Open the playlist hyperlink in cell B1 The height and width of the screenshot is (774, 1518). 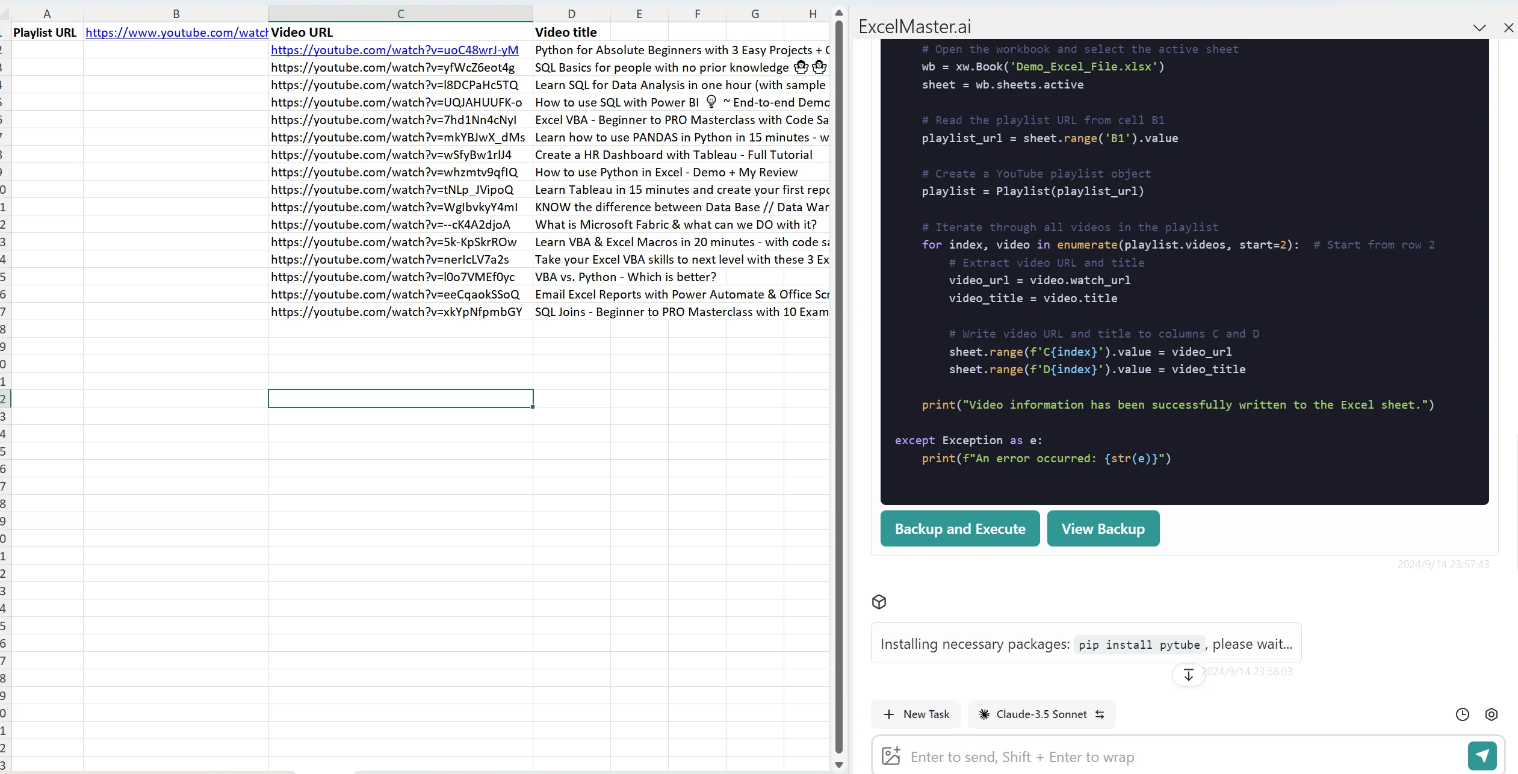176,33
